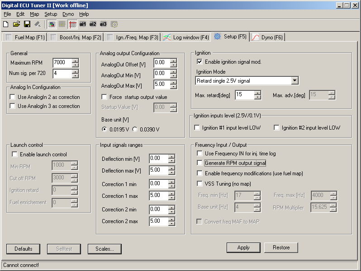
Task: Select the ai3 toolbar icon
Action: tap(104, 24)
